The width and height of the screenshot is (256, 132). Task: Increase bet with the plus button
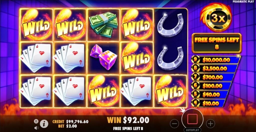[x=210, y=124]
